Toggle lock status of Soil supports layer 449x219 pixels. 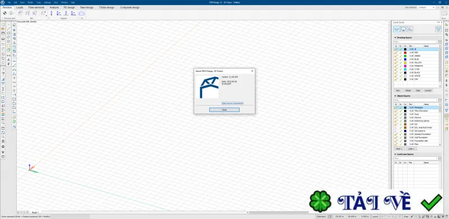(396, 131)
